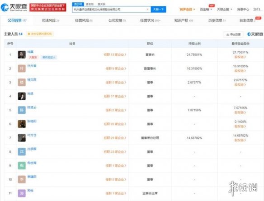Screen dimensions: 264x201
Task: Click the yellow notice badge beside 主要人员
Action: (x=40, y=34)
